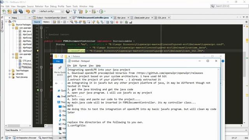
Task: Click the globe browser icon in toolbar
Action: (68, 11)
